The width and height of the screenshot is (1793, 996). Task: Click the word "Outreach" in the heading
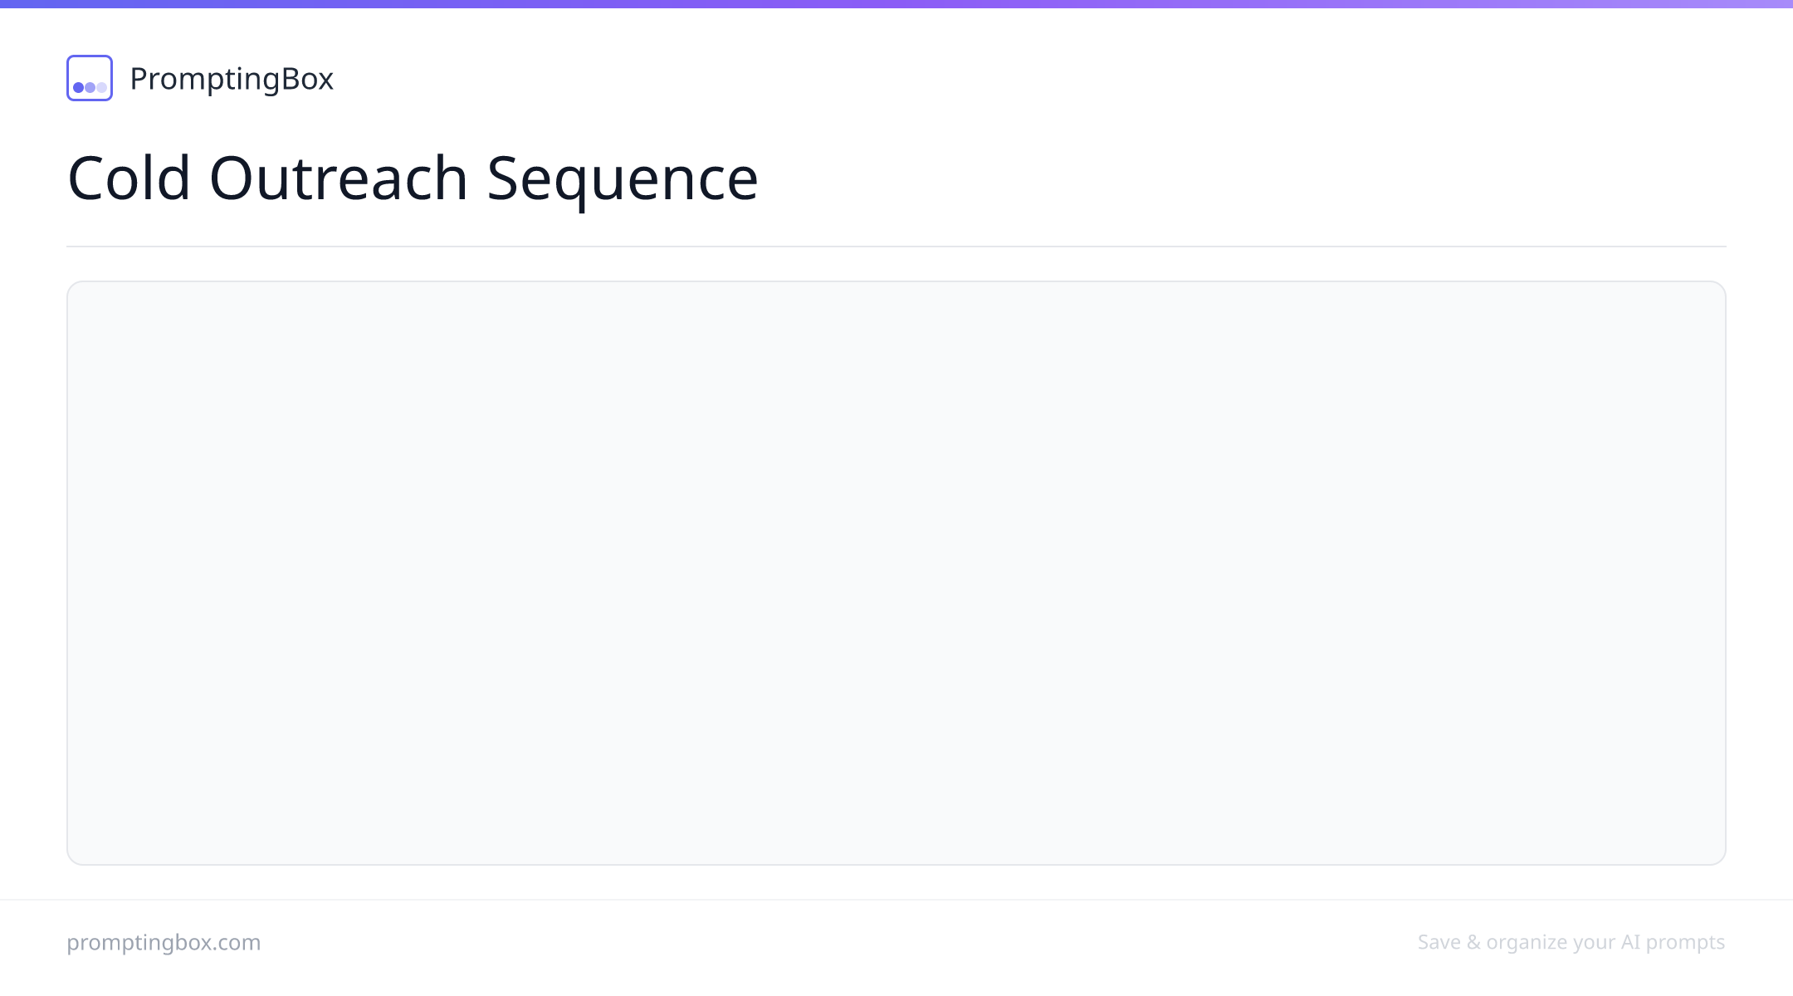point(339,178)
